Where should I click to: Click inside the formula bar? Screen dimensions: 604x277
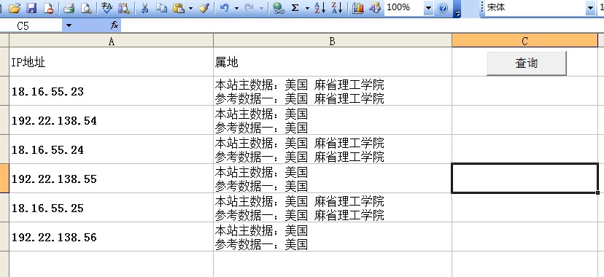pyautogui.click(x=362, y=26)
